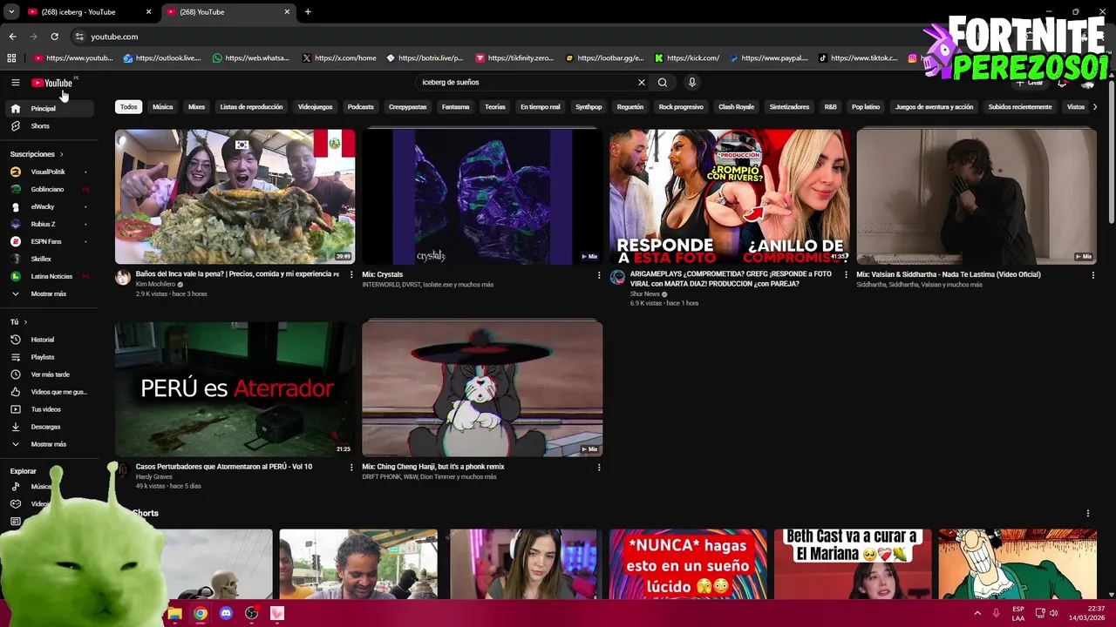The height and width of the screenshot is (627, 1116).
Task: Open Tus videos in the sidebar
Action: (49, 409)
